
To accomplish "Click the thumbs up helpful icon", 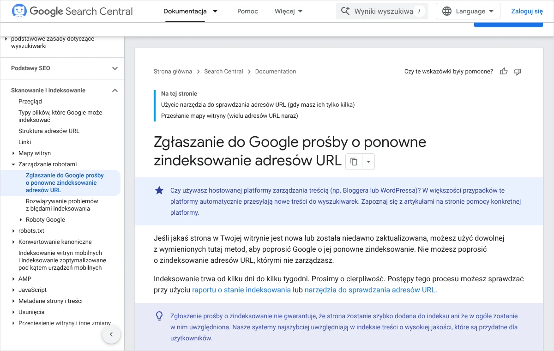I will 504,72.
